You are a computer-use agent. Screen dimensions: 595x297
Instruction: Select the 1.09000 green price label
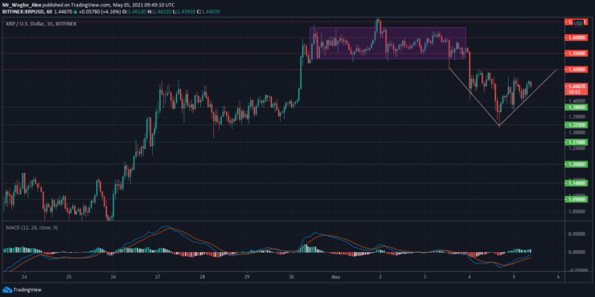(576, 198)
